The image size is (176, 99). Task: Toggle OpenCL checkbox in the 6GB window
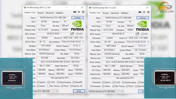103,82
